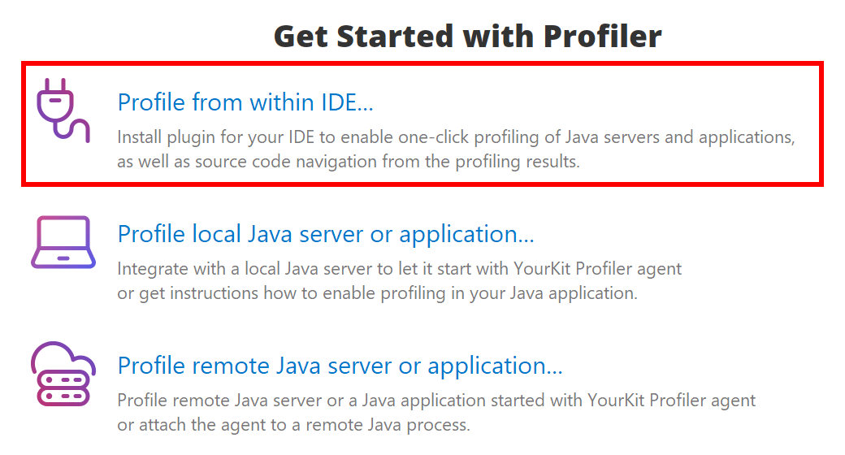Click the purple plug icon for IDE profiling
The width and height of the screenshot is (845, 455).
[63, 110]
